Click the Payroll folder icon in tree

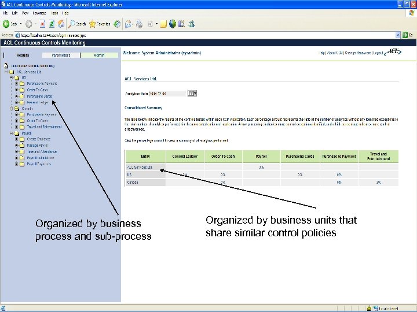[x=17, y=133]
